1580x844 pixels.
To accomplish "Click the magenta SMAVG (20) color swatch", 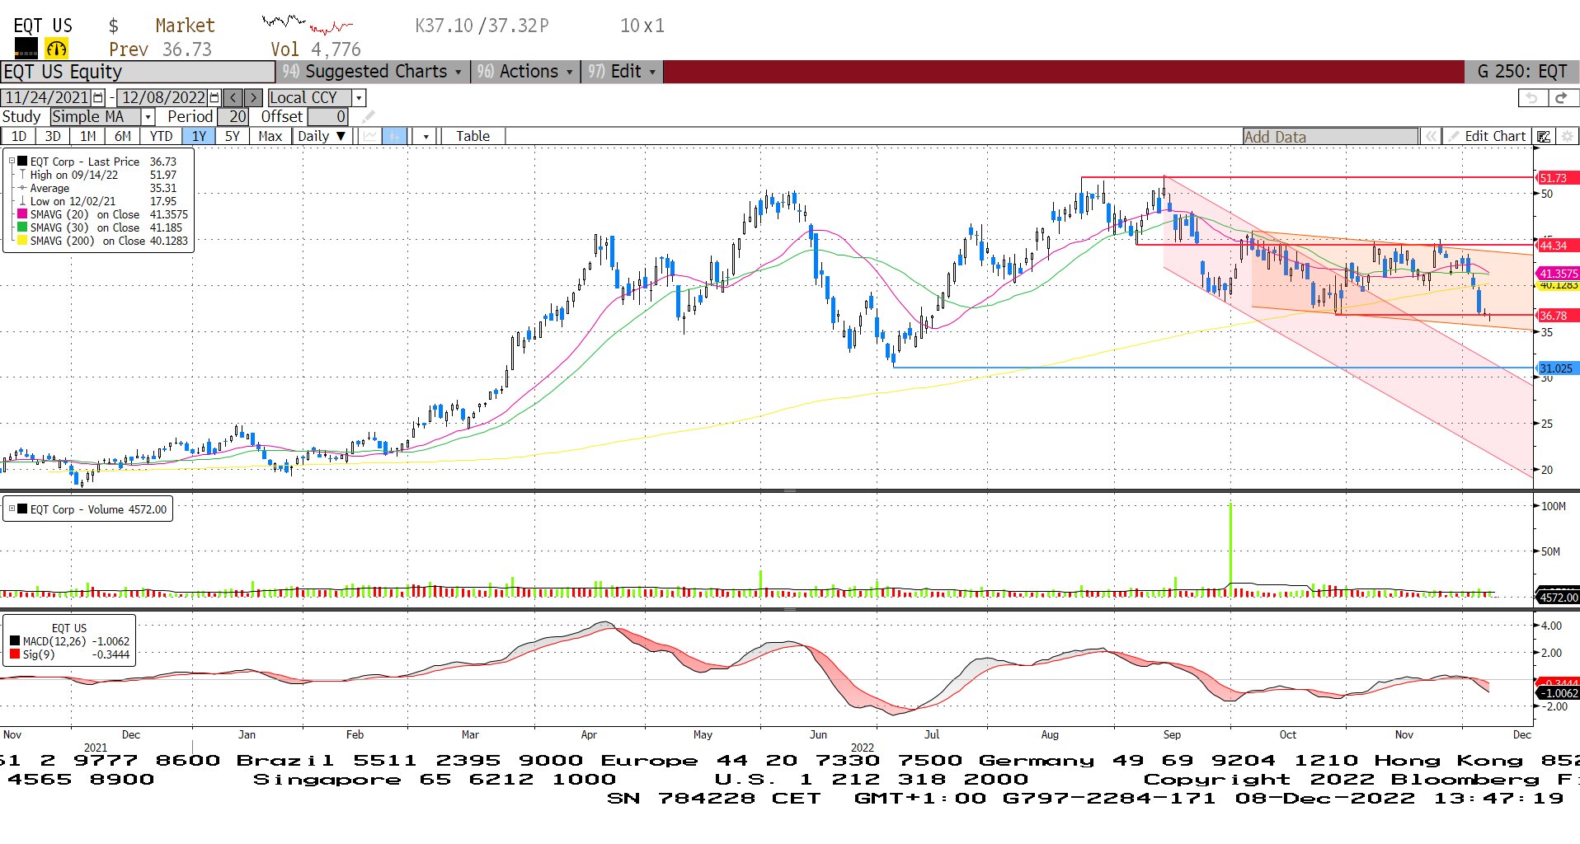I will (22, 214).
